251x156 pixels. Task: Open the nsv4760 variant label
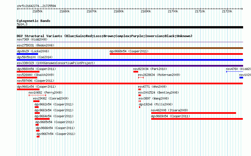[x=238, y=69]
